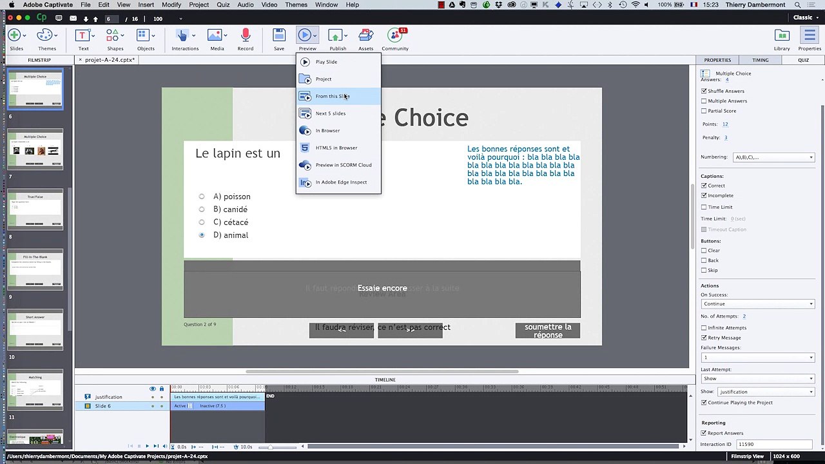Choose In Browser preview option

tap(338, 131)
